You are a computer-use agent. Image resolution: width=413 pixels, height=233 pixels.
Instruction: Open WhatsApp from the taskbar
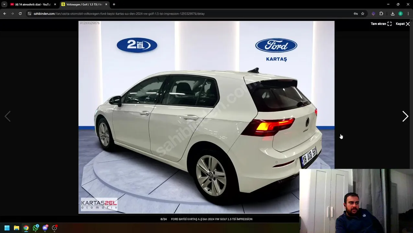point(36,228)
